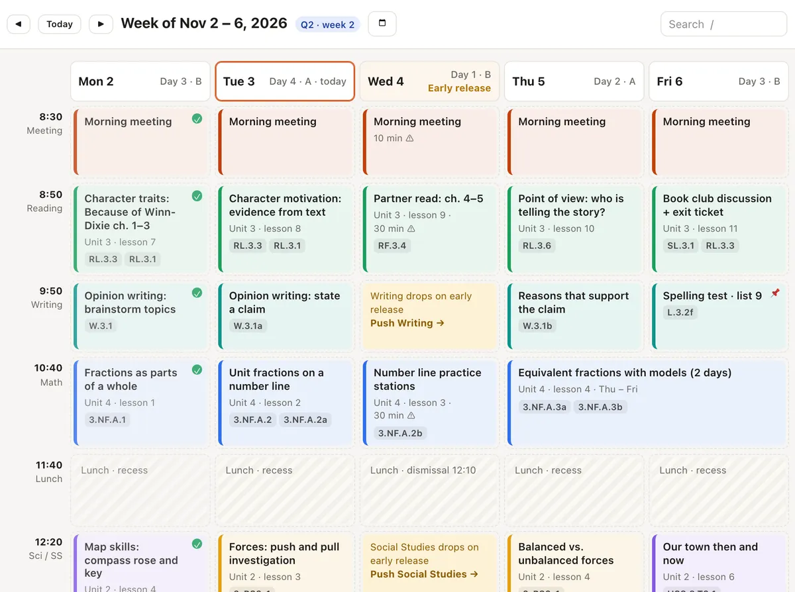Viewport: 795px width, 592px height.
Task: Open Point of view lesson card
Action: point(574,229)
